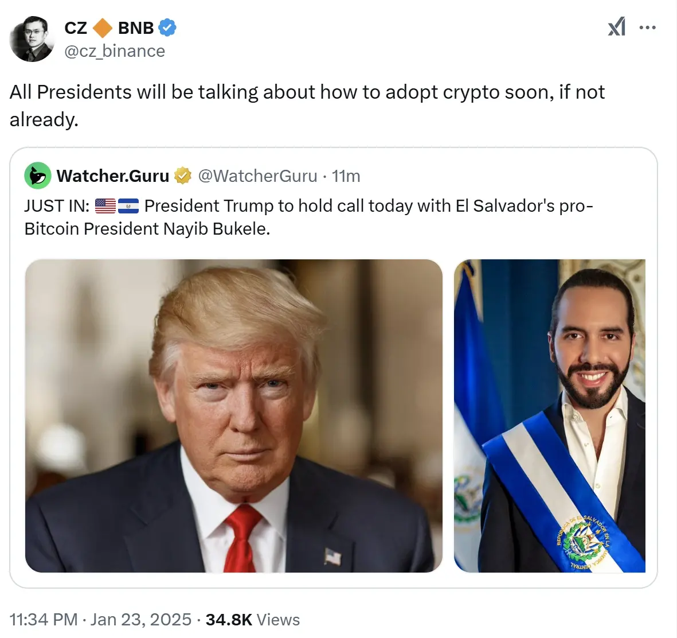Click the blue verified badge next to BNB

pos(167,28)
